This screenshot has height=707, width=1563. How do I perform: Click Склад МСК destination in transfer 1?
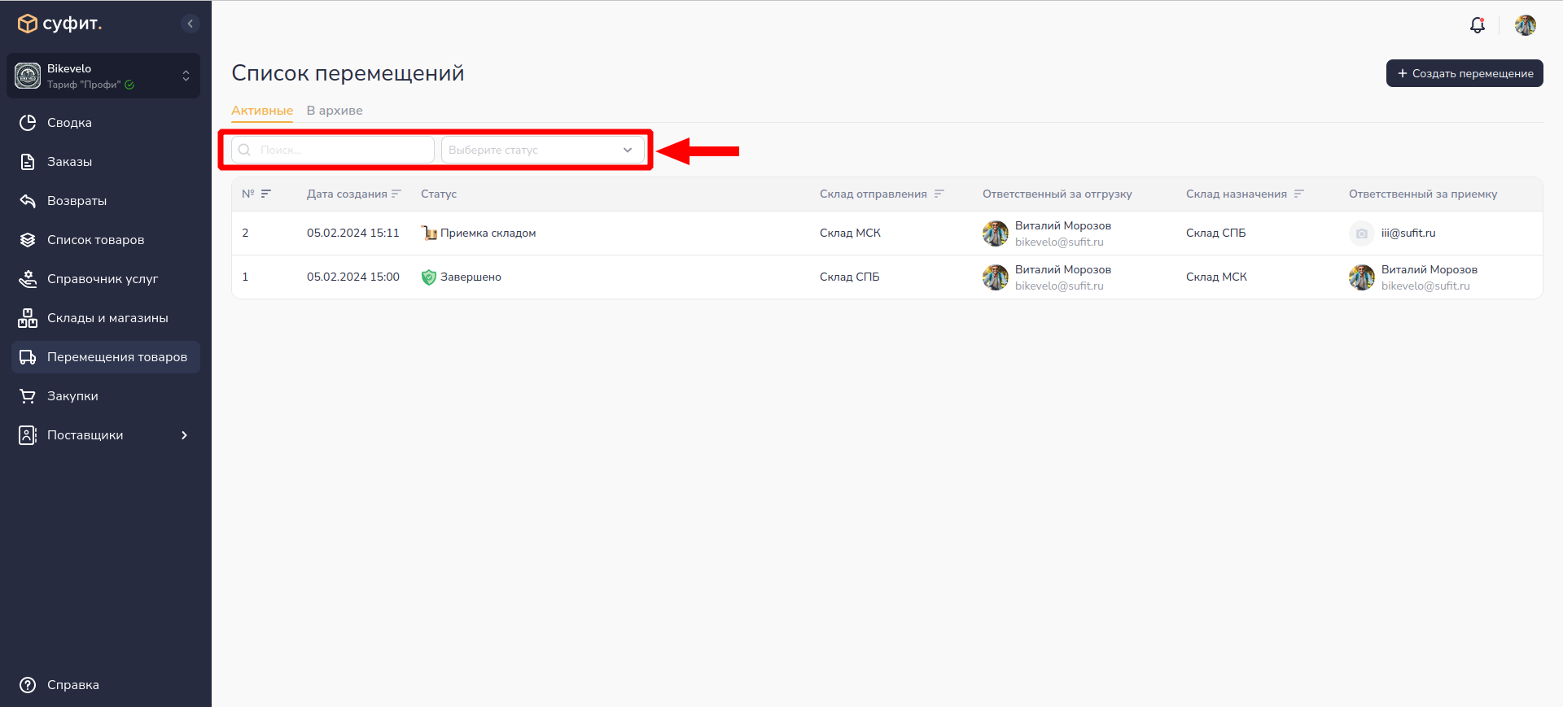pyautogui.click(x=1217, y=277)
